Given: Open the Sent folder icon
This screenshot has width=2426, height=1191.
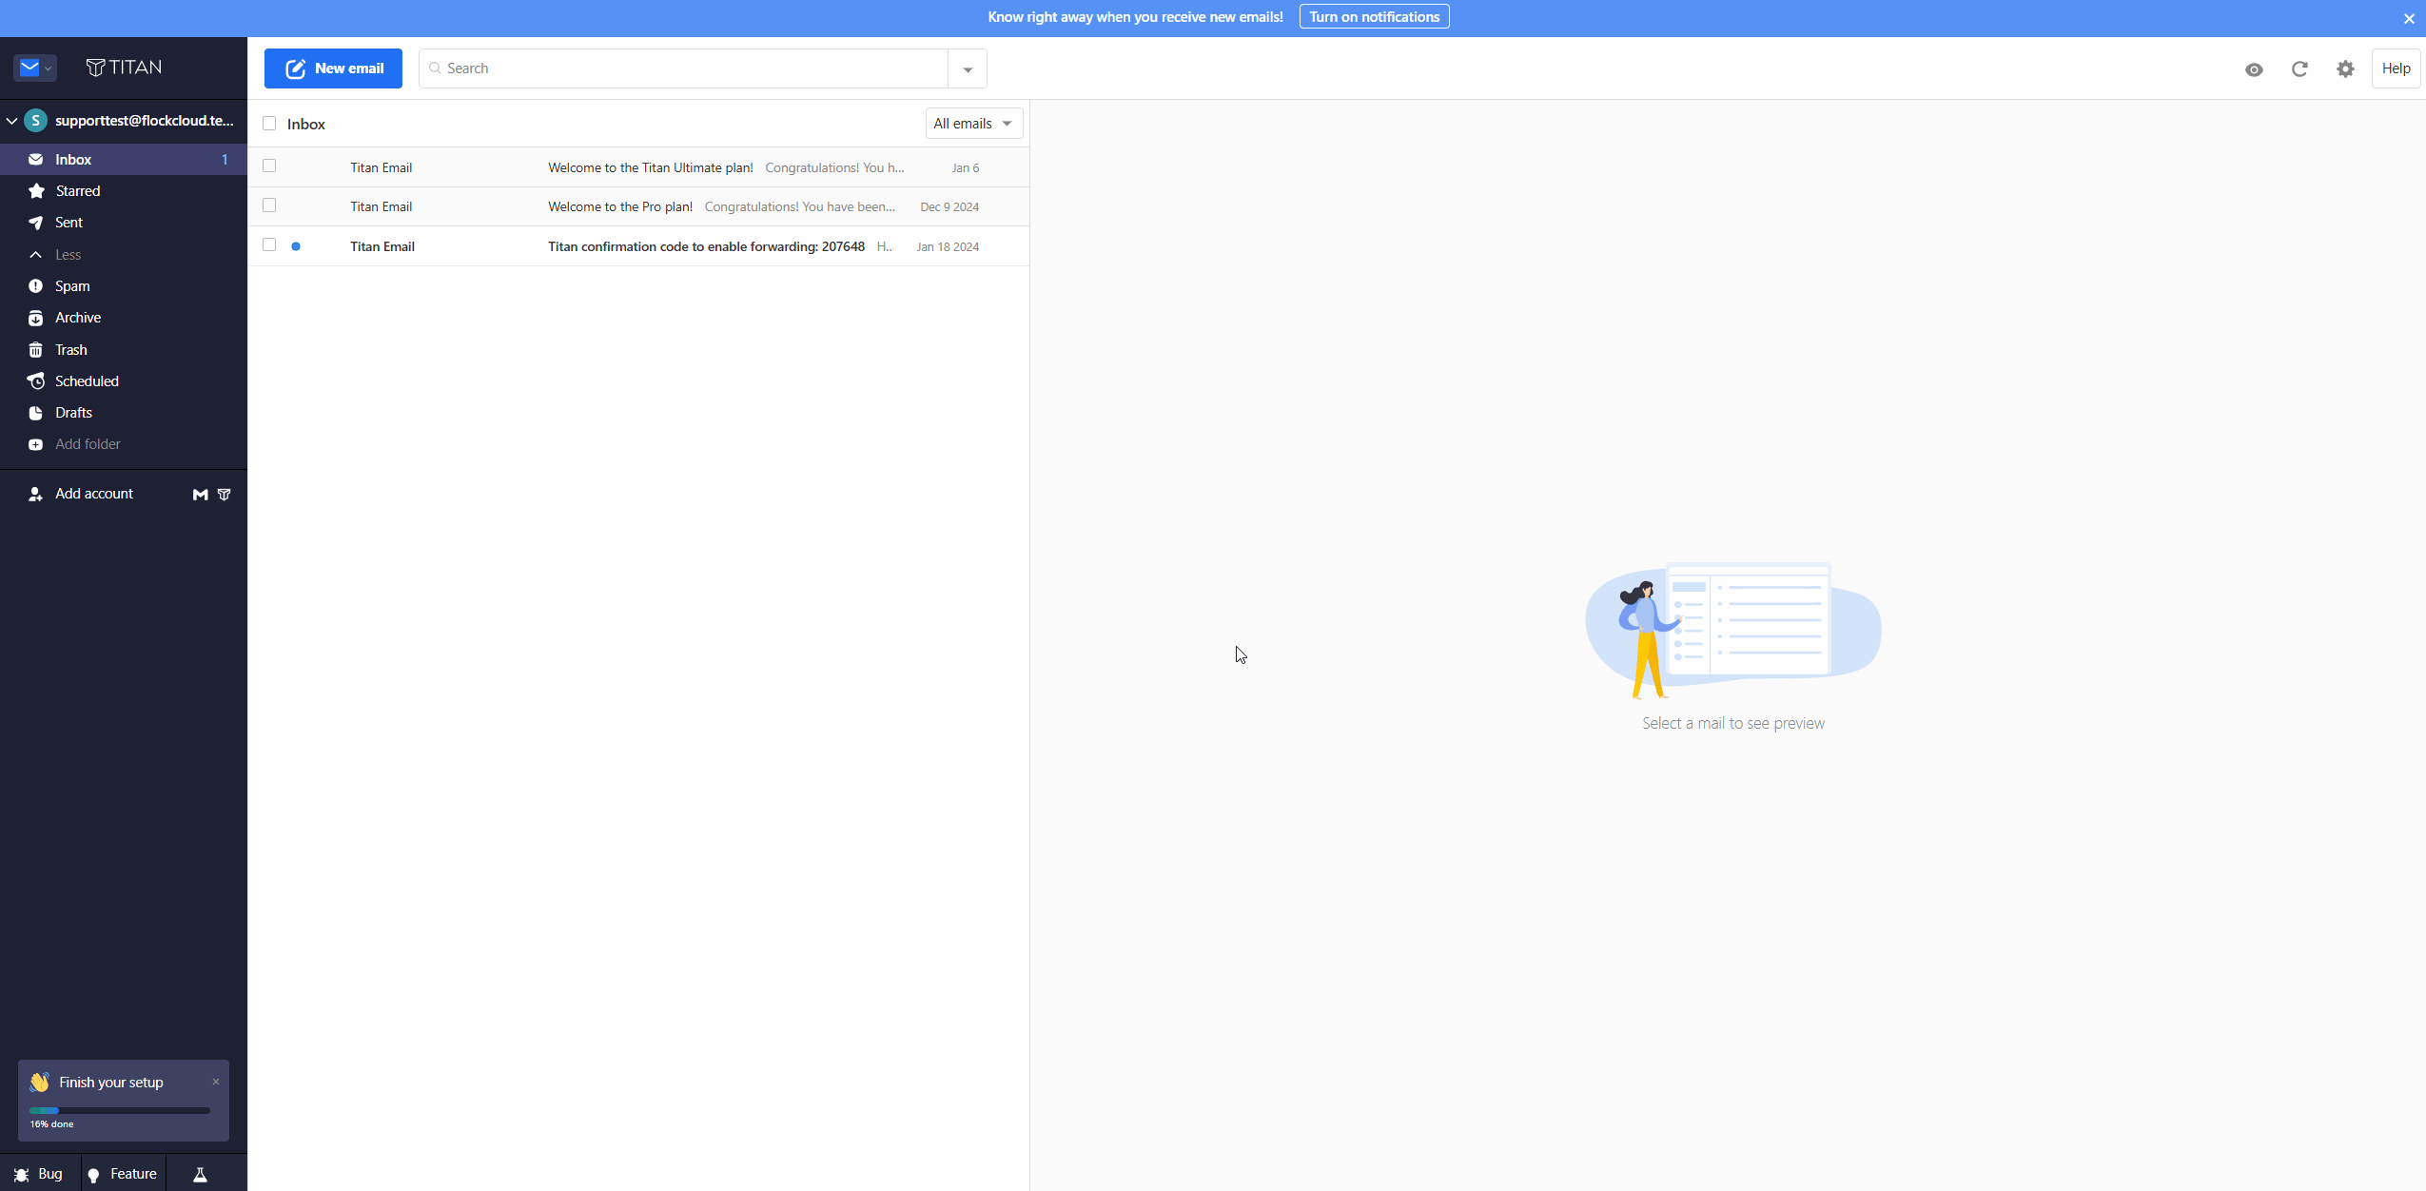Looking at the screenshot, I should point(35,222).
